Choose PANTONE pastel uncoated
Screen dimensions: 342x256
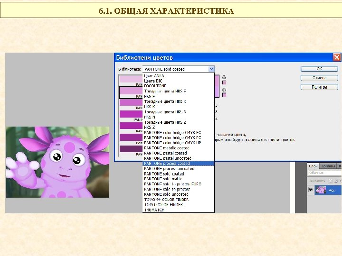[179, 158]
